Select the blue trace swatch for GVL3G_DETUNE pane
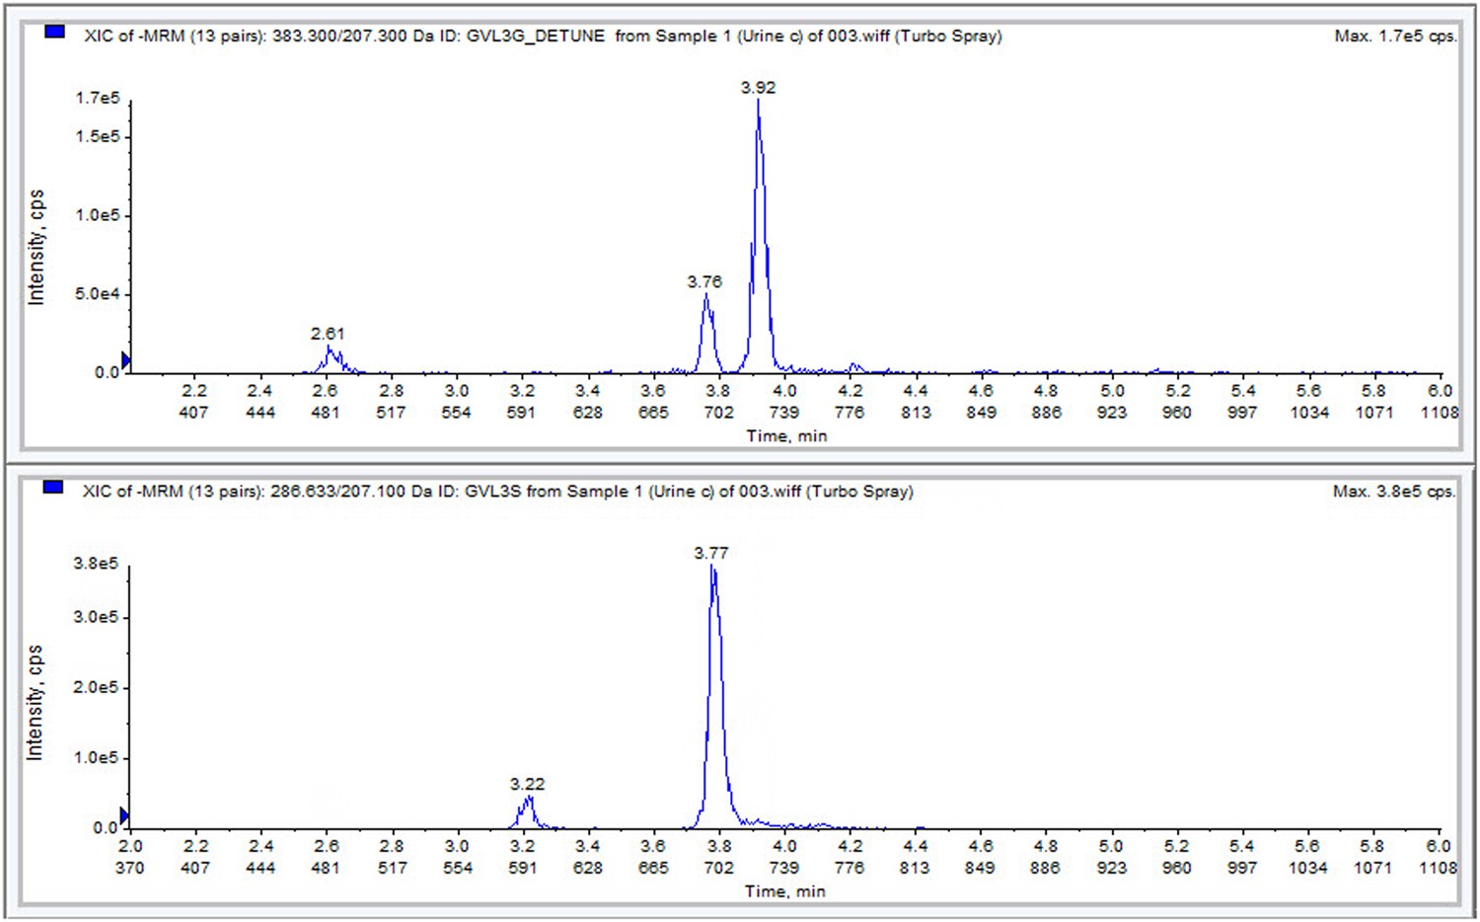Viewport: 1480px width, 922px height. pos(54,30)
